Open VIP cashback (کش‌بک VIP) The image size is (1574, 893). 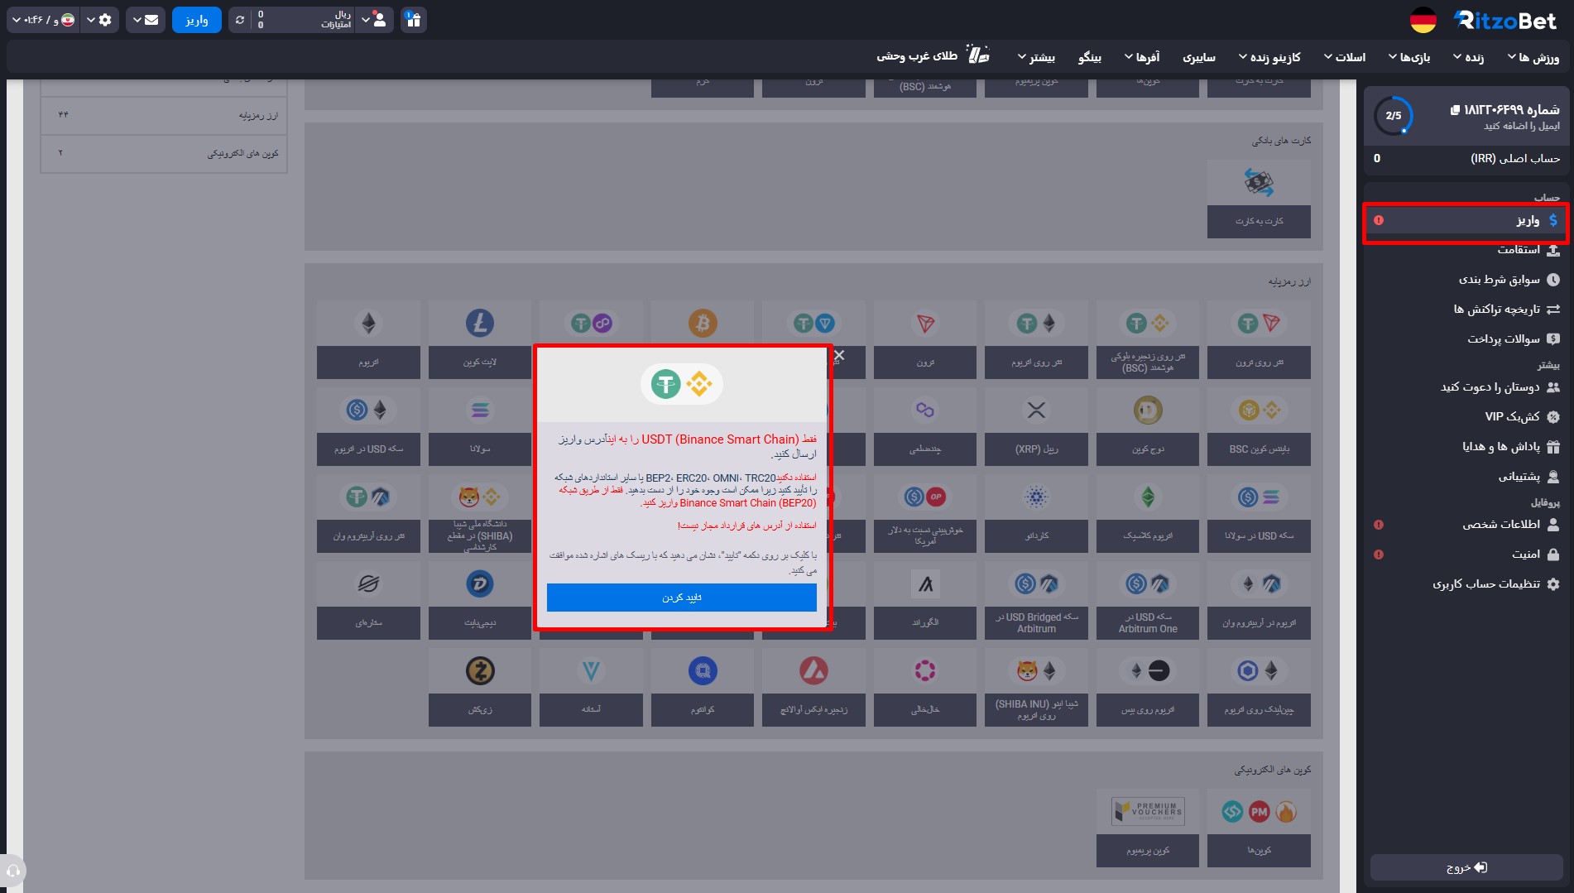pyautogui.click(x=1466, y=417)
